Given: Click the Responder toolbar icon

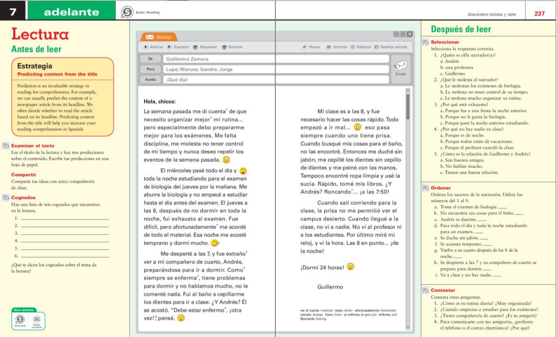Looking at the screenshot, I should tap(196, 47).
